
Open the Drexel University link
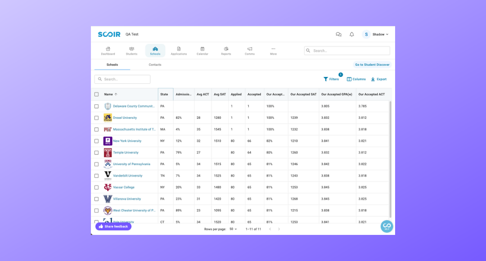click(125, 118)
